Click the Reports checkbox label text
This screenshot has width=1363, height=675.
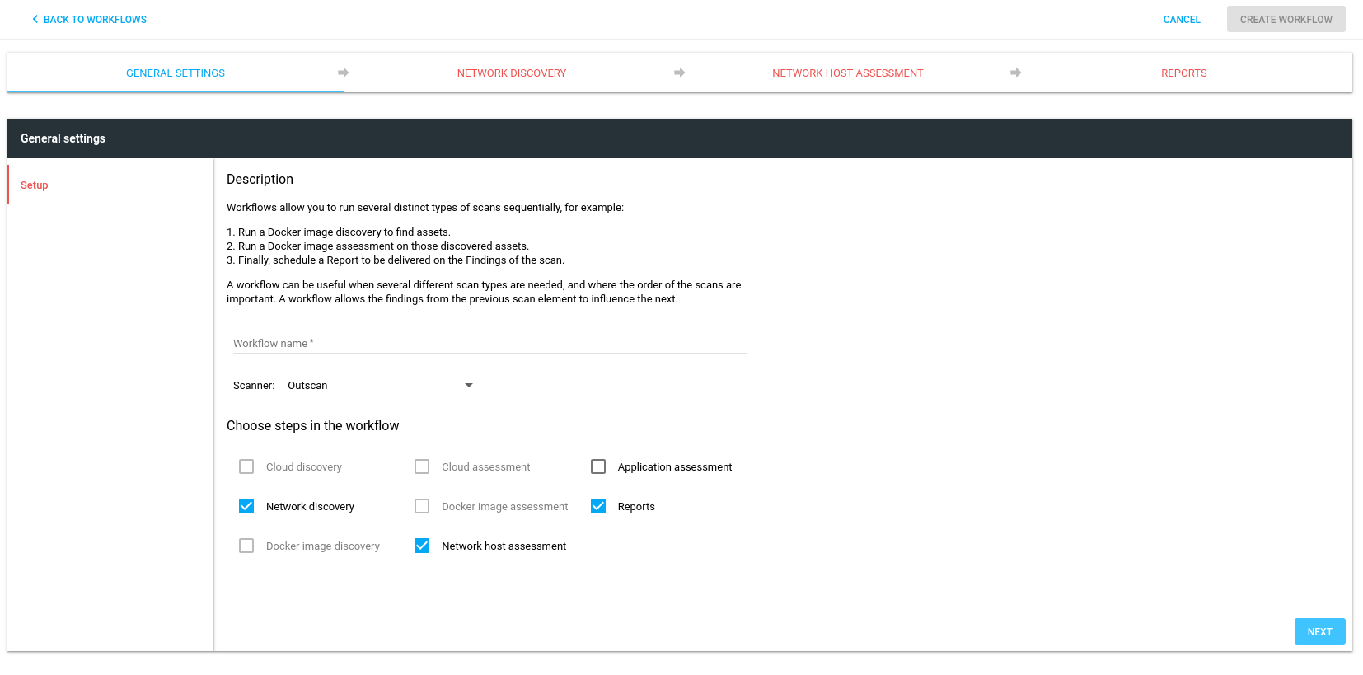click(x=636, y=506)
